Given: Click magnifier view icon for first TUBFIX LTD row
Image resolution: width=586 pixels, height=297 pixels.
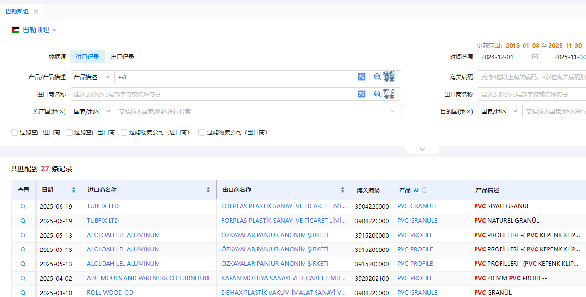Looking at the screenshot, I should [23, 206].
